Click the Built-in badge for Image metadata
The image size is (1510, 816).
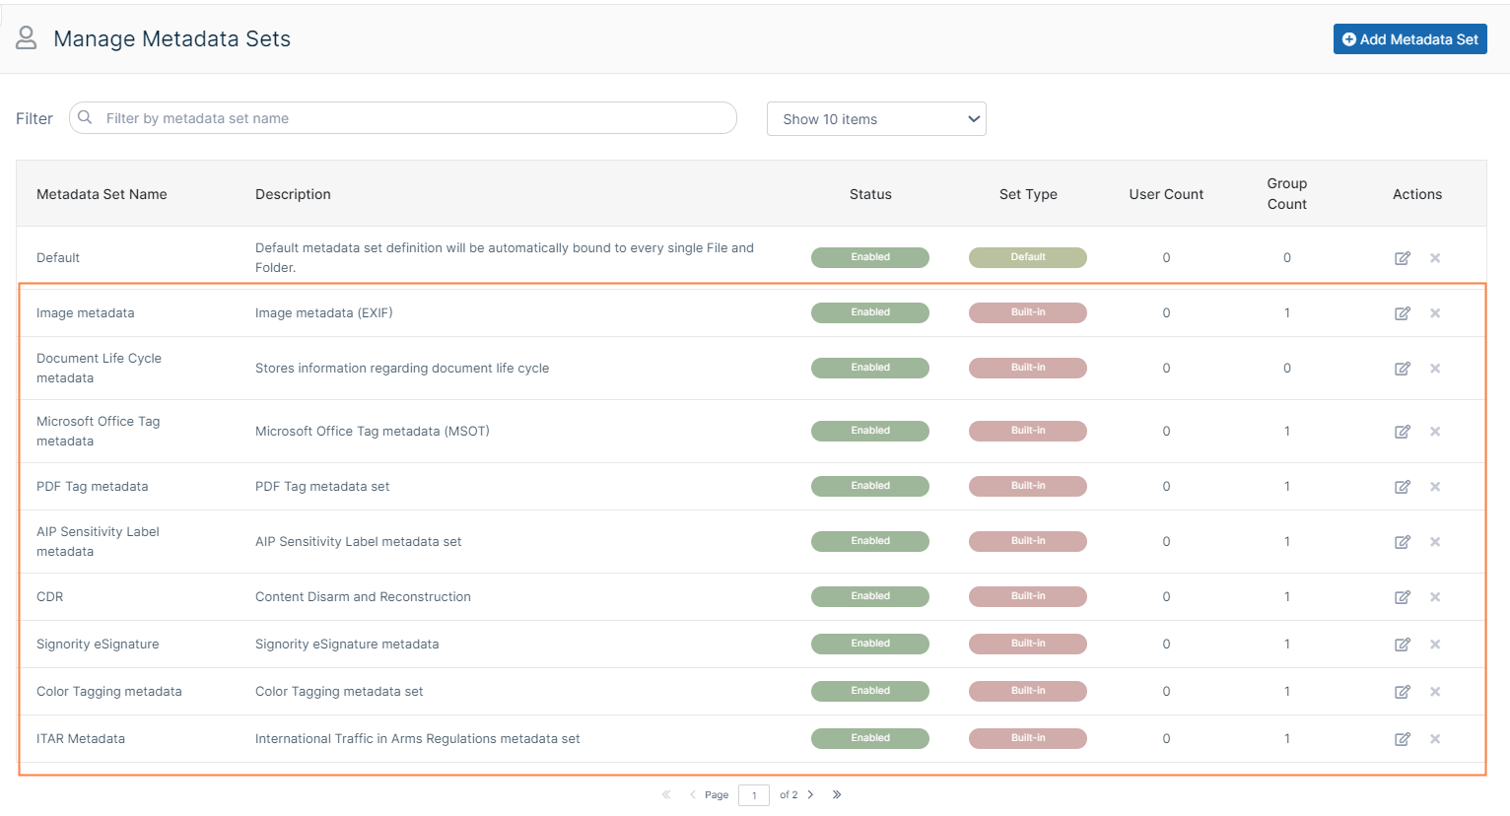(x=1027, y=312)
